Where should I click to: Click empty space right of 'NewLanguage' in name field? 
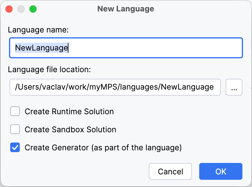coord(156,48)
